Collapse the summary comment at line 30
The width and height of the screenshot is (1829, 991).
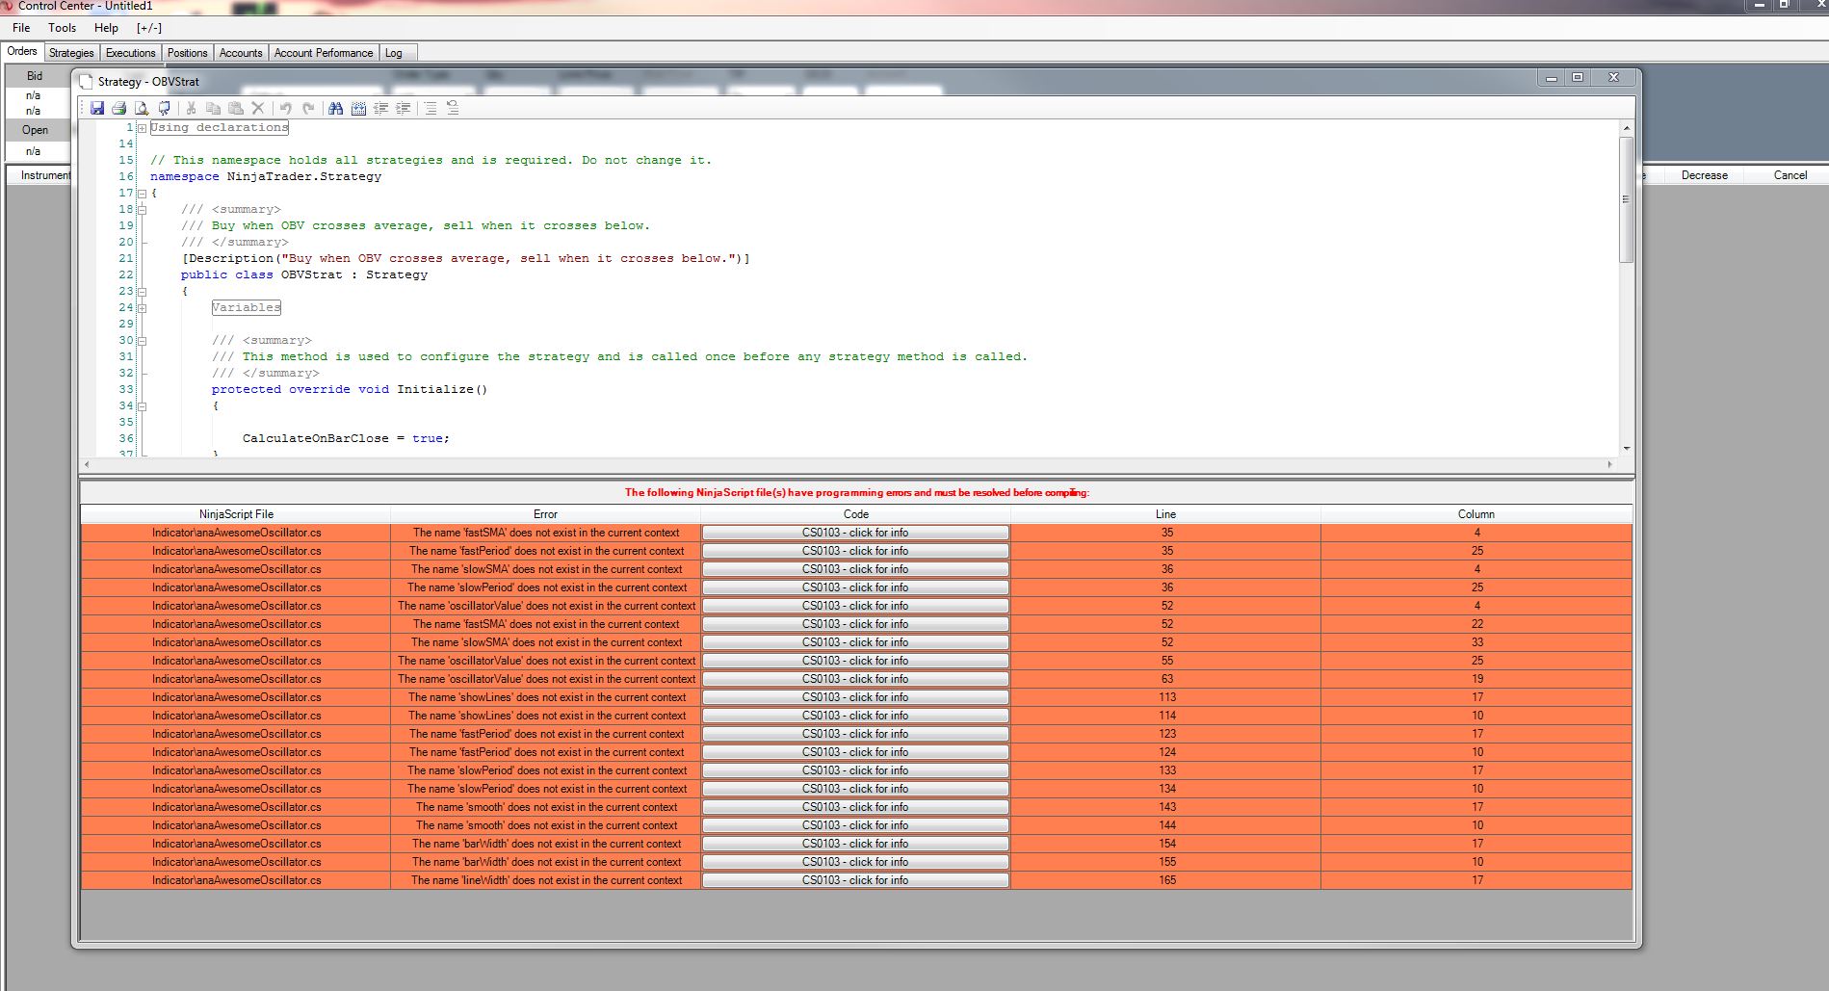point(142,340)
